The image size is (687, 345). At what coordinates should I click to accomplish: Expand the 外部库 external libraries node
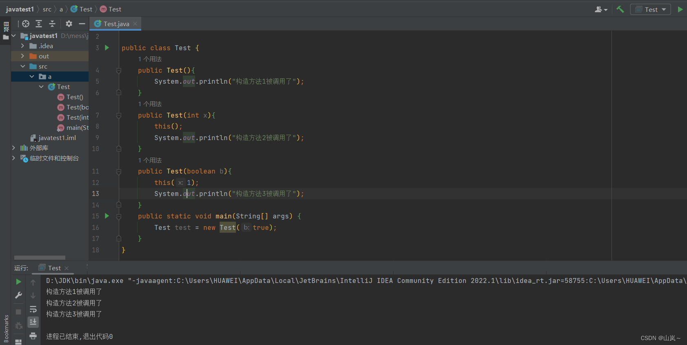[x=14, y=148]
